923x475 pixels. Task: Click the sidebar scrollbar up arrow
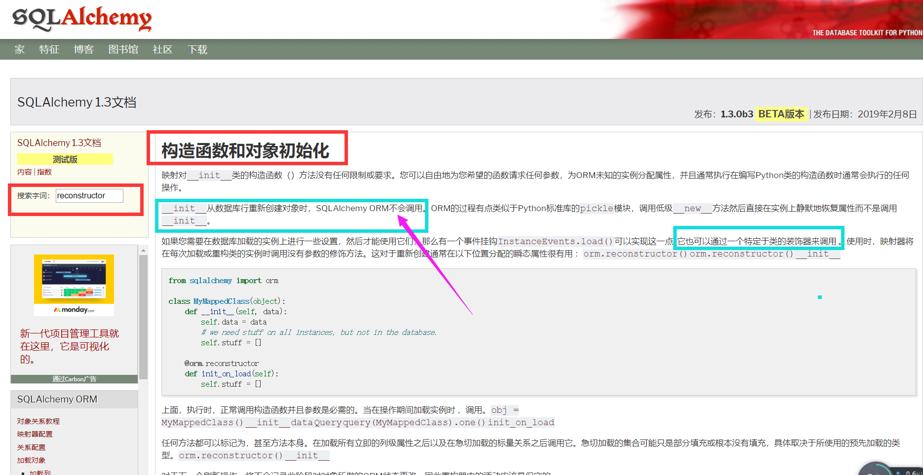point(144,250)
